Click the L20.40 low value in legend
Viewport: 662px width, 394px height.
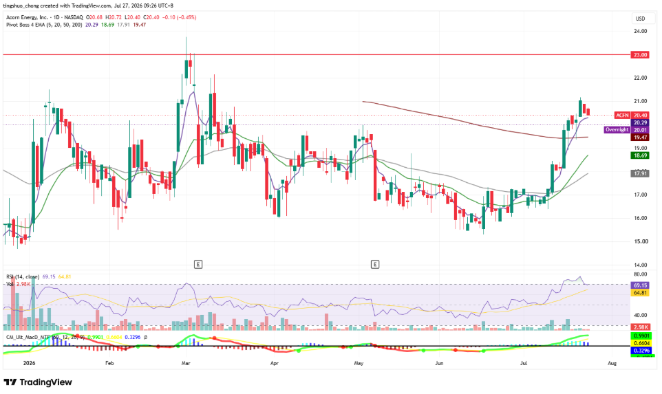pos(133,17)
